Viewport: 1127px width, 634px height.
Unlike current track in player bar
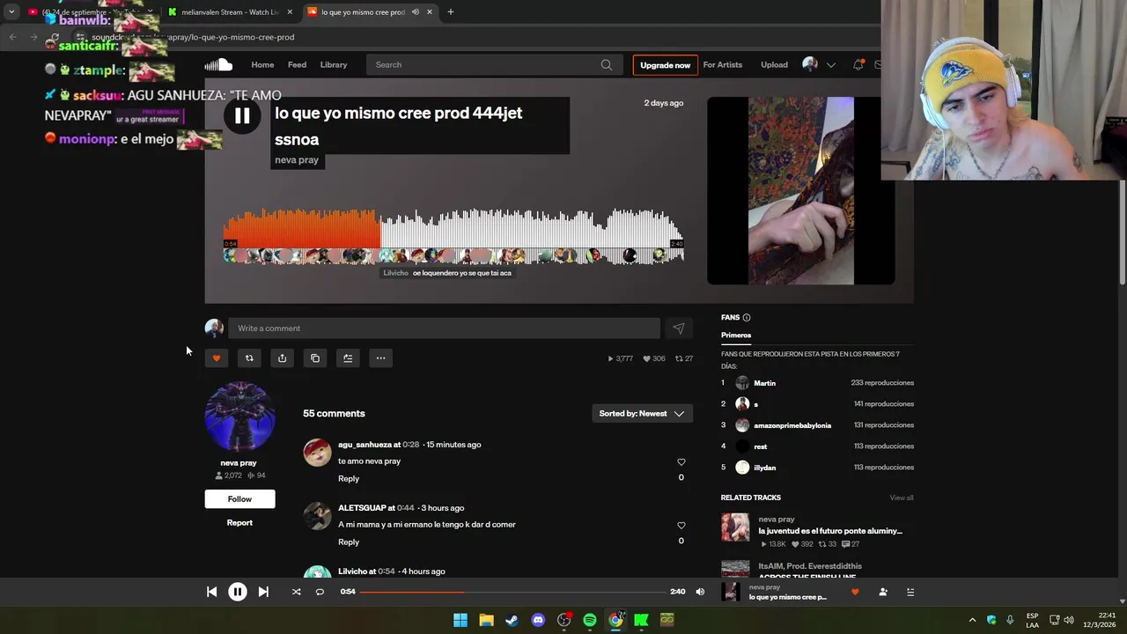tap(855, 592)
